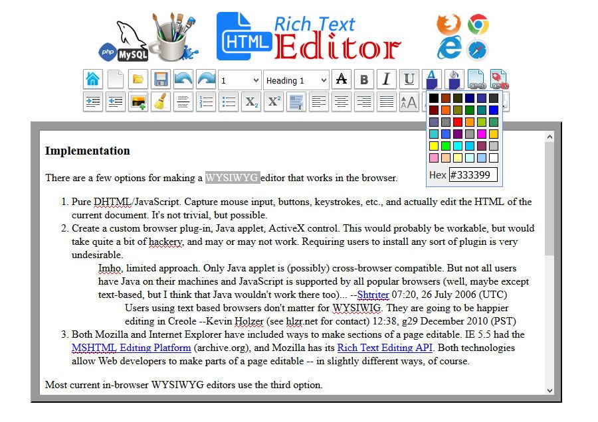The height and width of the screenshot is (422, 598).
Task: Center align the text
Action: pyautogui.click(x=342, y=102)
